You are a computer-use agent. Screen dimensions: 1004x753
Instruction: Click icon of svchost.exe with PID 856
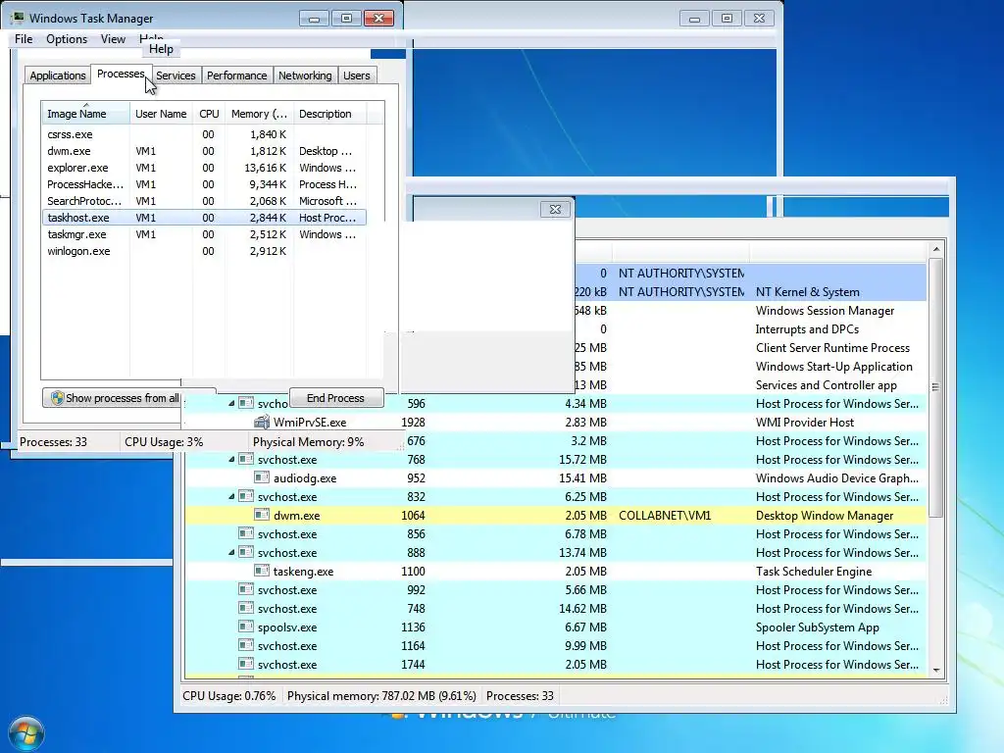tap(246, 533)
